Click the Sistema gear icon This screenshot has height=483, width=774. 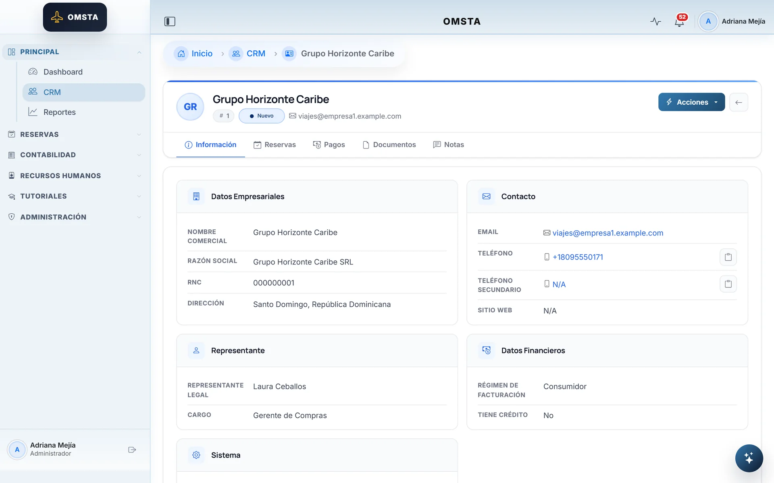[x=196, y=455]
